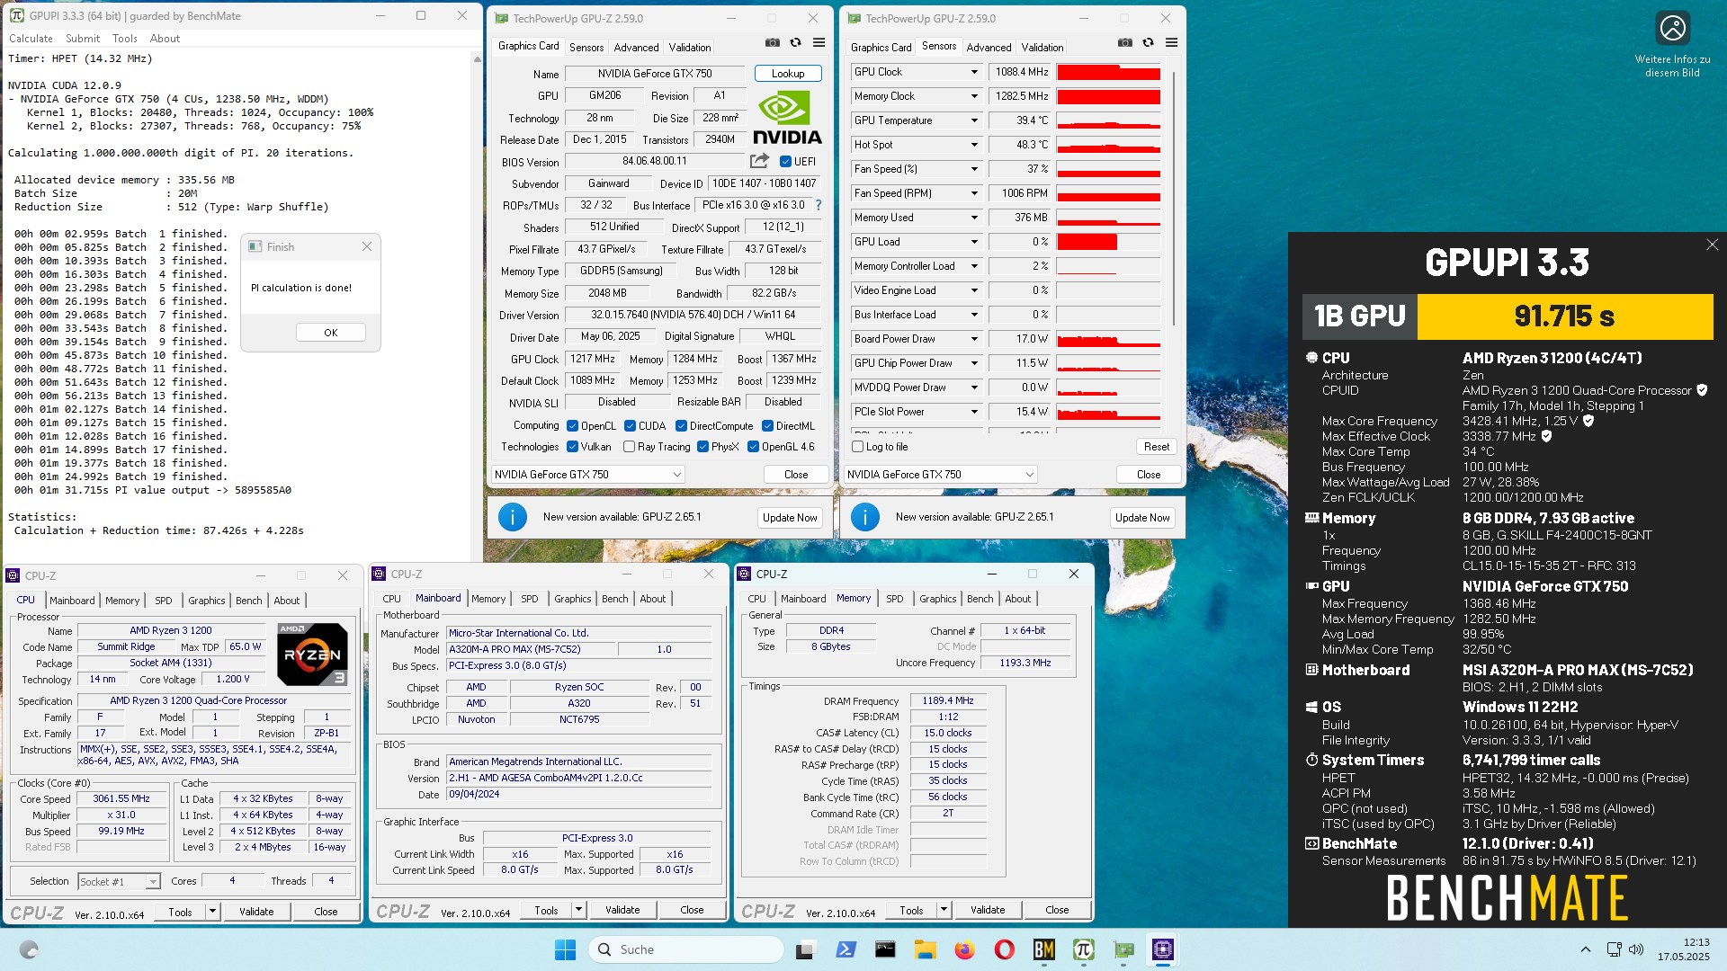The width and height of the screenshot is (1727, 971).
Task: Open the Hot Spot sensor dropdown
Action: tap(973, 145)
